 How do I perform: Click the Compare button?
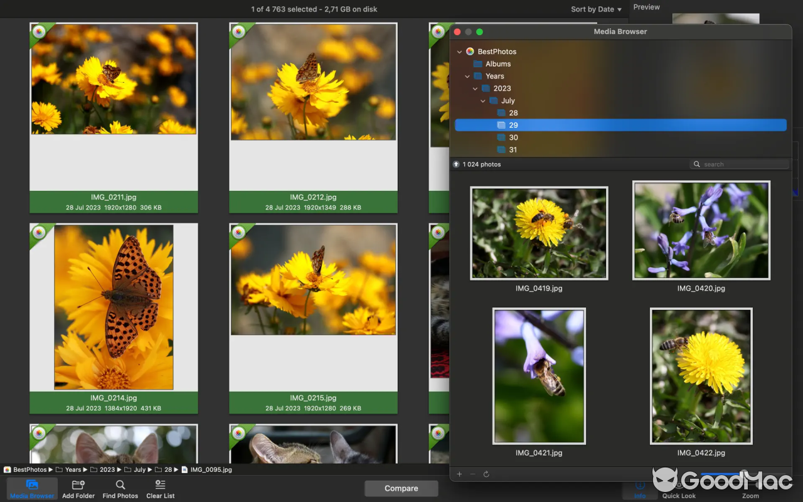tap(401, 488)
